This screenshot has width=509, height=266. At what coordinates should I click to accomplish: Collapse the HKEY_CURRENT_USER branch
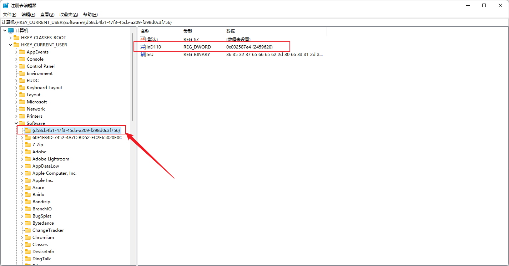coord(11,45)
